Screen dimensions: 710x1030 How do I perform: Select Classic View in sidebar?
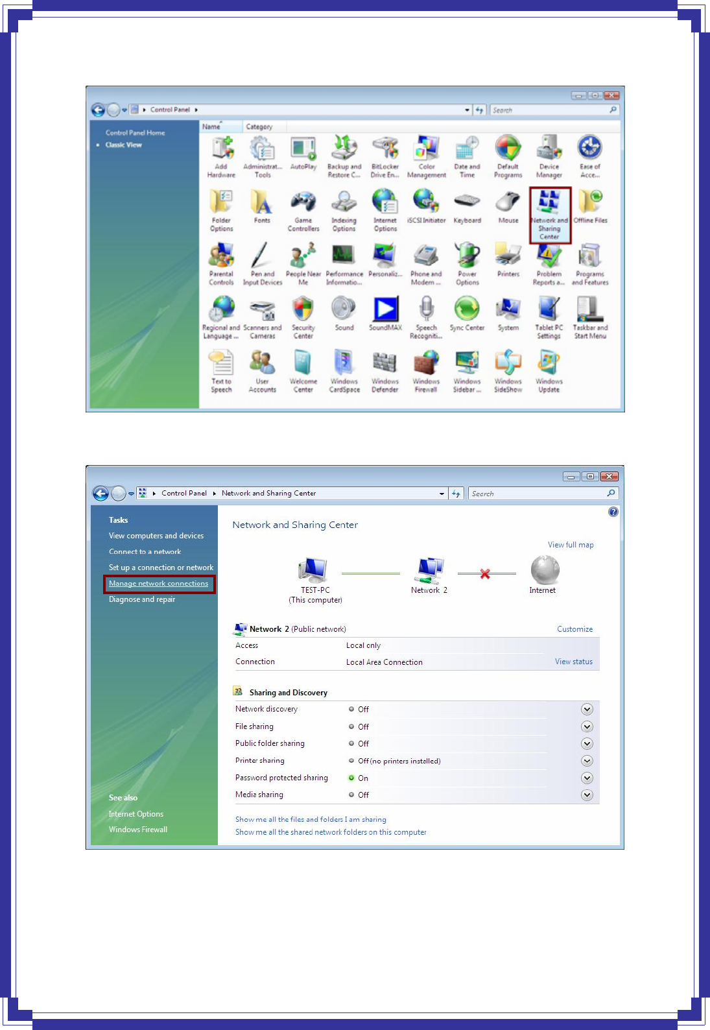(x=124, y=145)
